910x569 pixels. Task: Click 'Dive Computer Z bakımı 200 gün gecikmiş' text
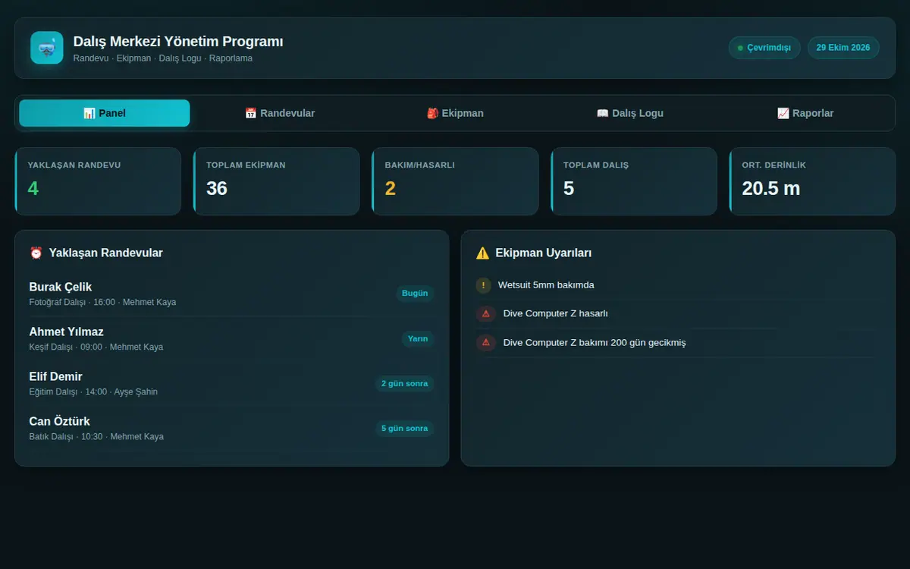click(x=595, y=342)
